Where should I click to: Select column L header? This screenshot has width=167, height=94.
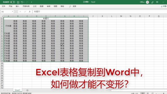pos(112,16)
